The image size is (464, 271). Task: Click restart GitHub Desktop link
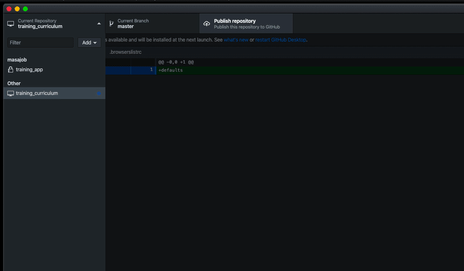tap(281, 40)
